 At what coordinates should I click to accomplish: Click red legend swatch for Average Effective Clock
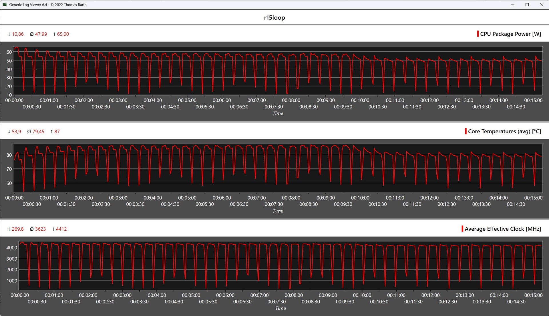point(462,229)
